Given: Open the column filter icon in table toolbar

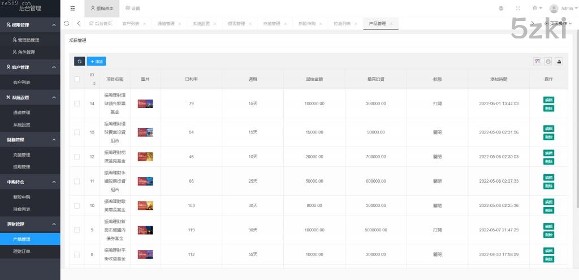Looking at the screenshot, I should pyautogui.click(x=537, y=61).
